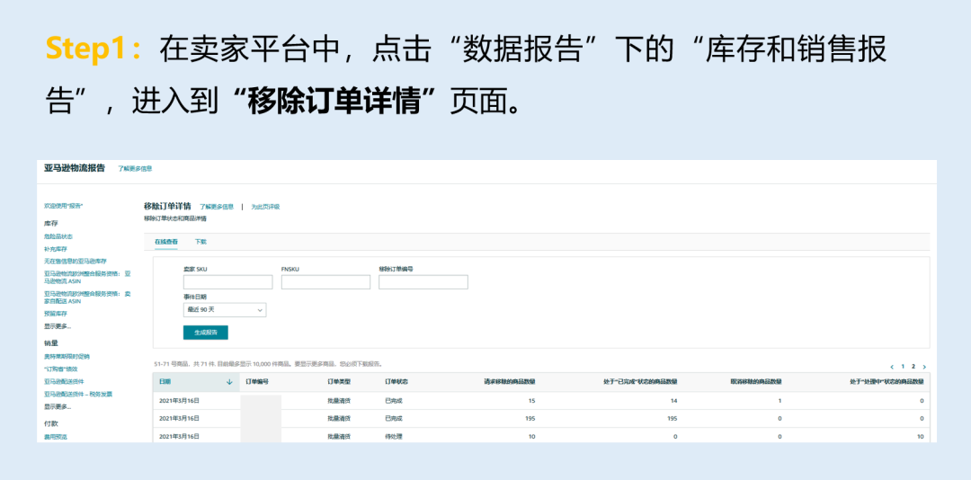The image size is (971, 480).
Task: Click the 移除订单编号 input box
Action: 423,282
